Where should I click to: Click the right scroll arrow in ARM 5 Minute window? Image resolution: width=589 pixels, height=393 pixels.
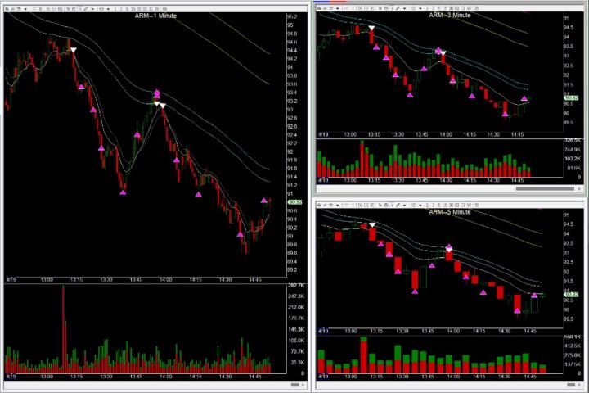pos(580,385)
